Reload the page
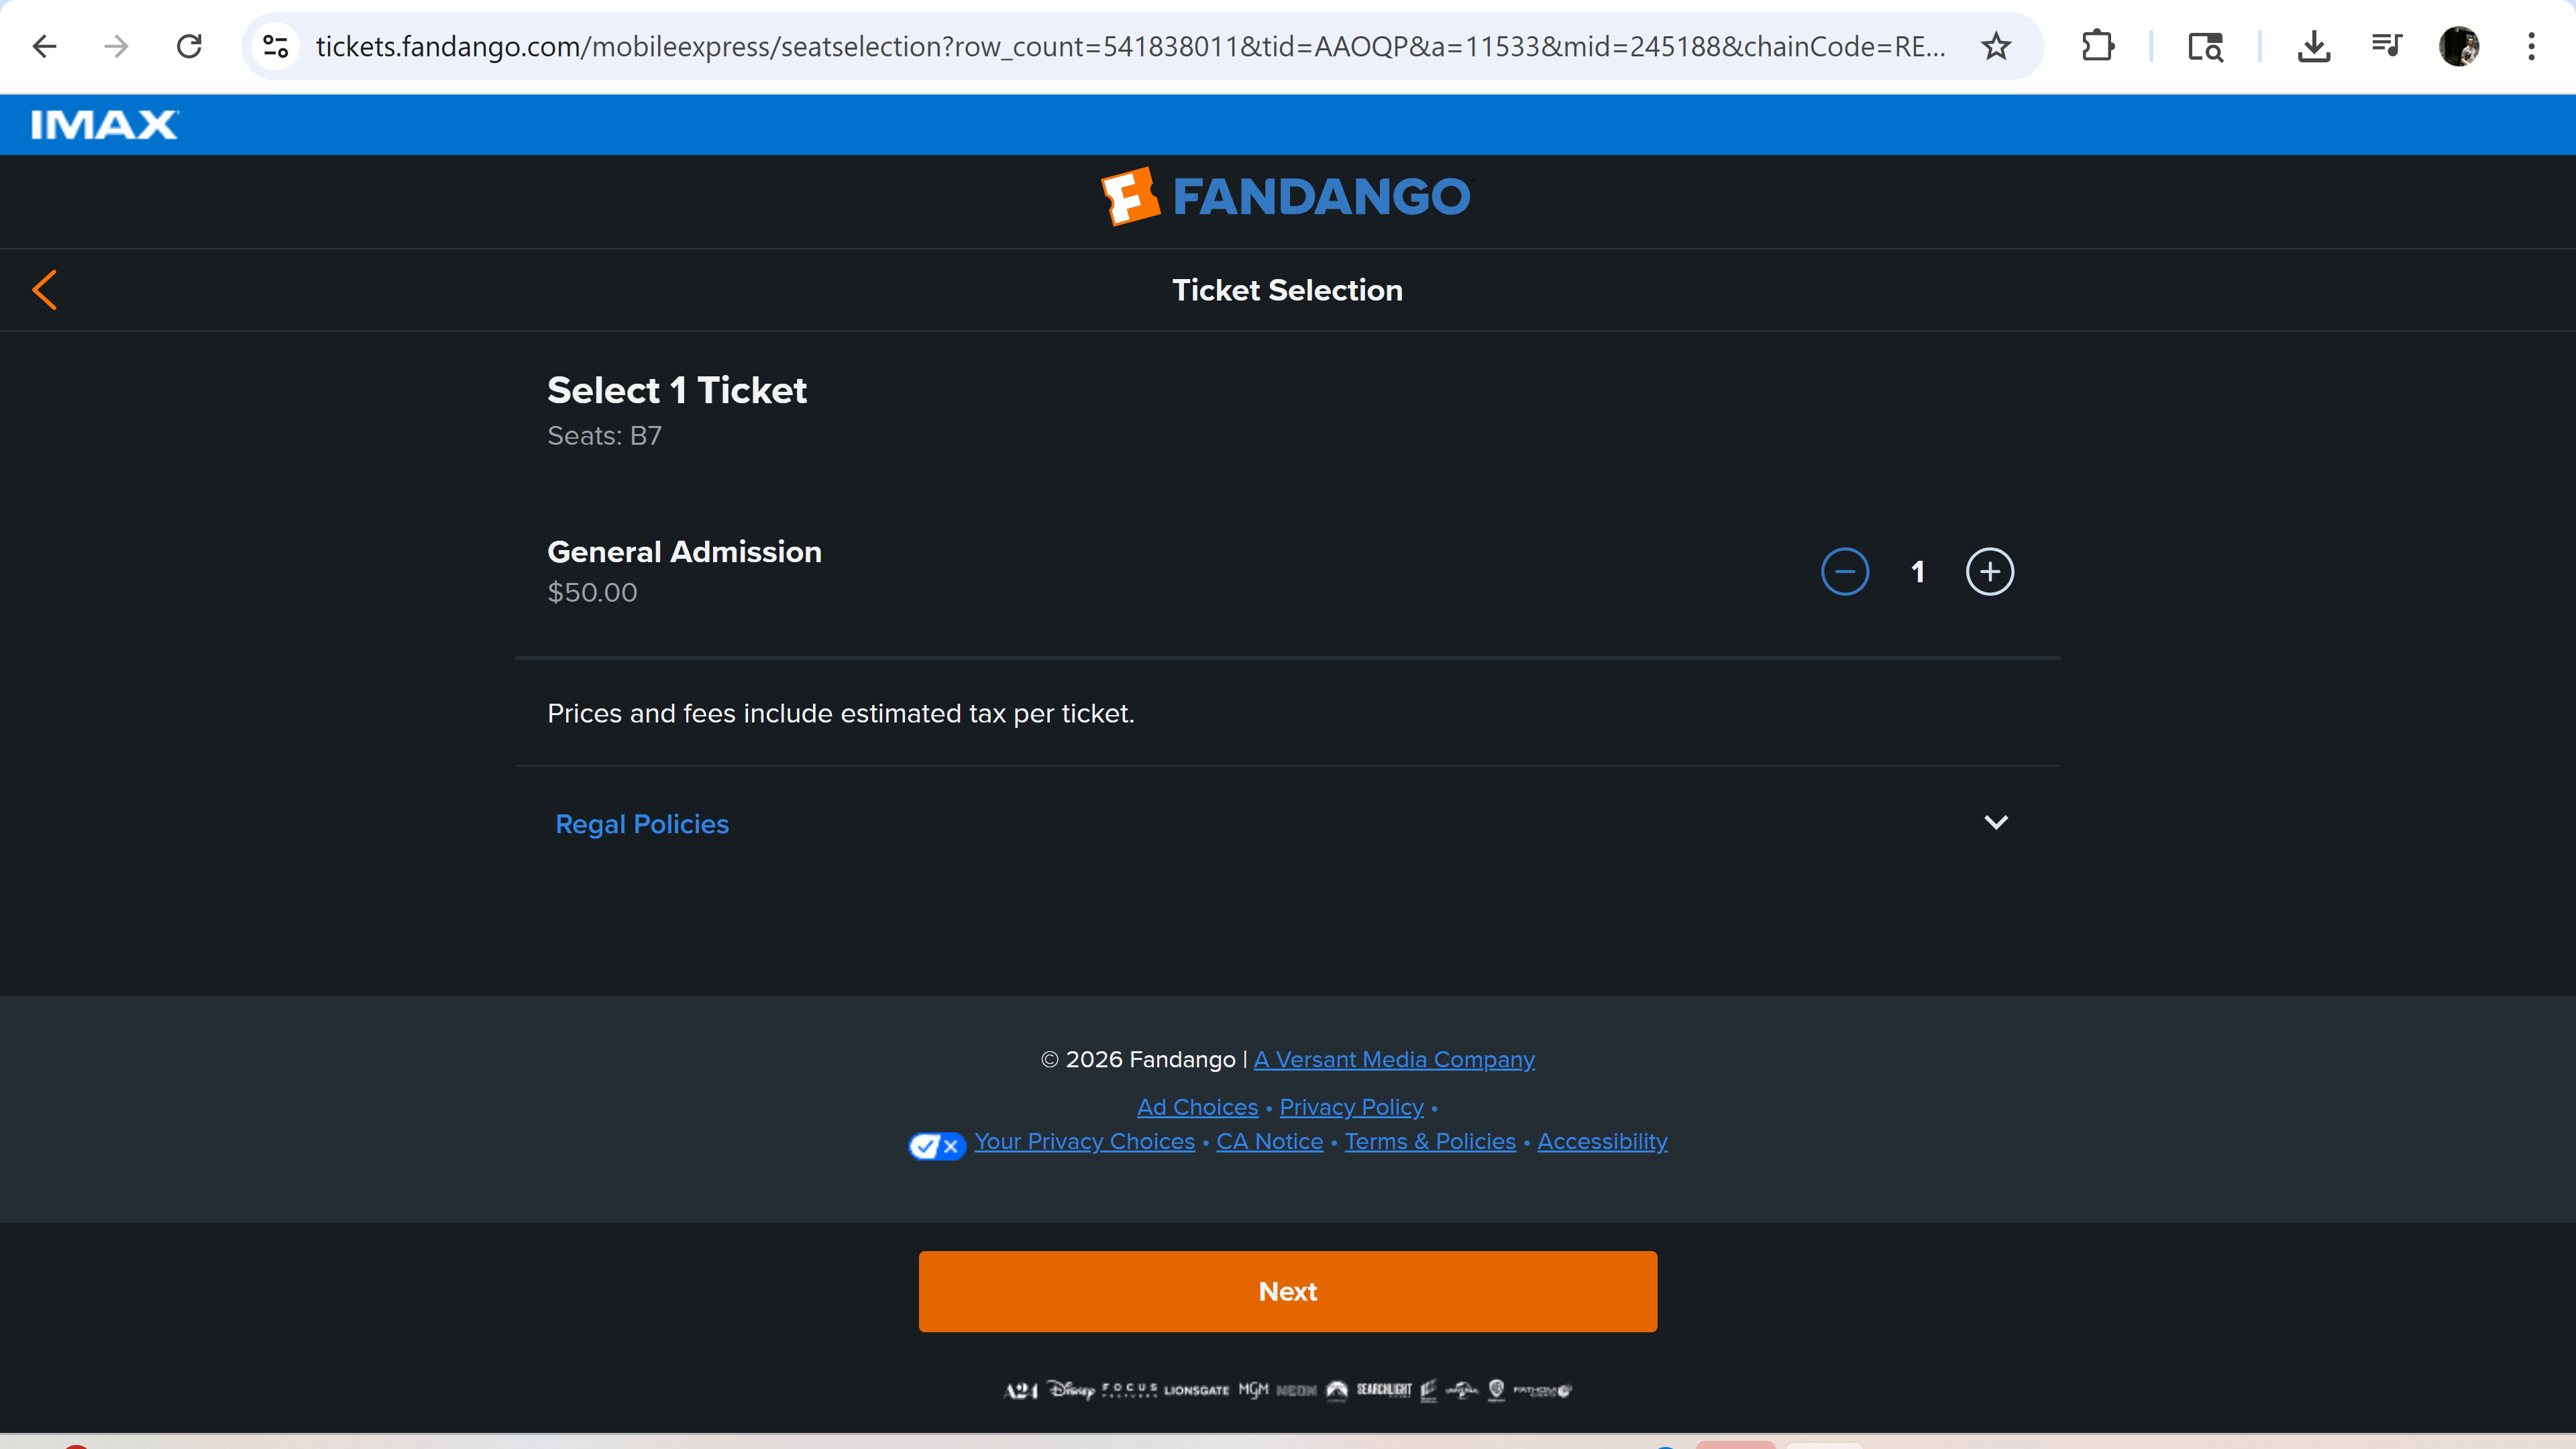Image resolution: width=2576 pixels, height=1449 pixels. point(189,46)
